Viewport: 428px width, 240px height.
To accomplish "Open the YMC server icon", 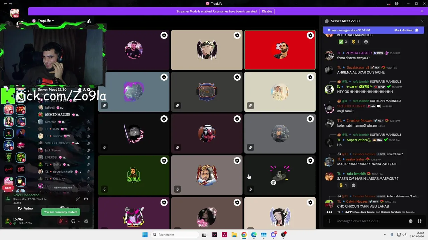I will 21,169.
